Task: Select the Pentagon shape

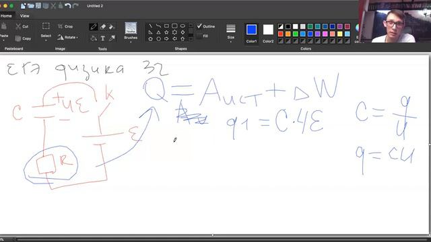Action: pos(150,39)
